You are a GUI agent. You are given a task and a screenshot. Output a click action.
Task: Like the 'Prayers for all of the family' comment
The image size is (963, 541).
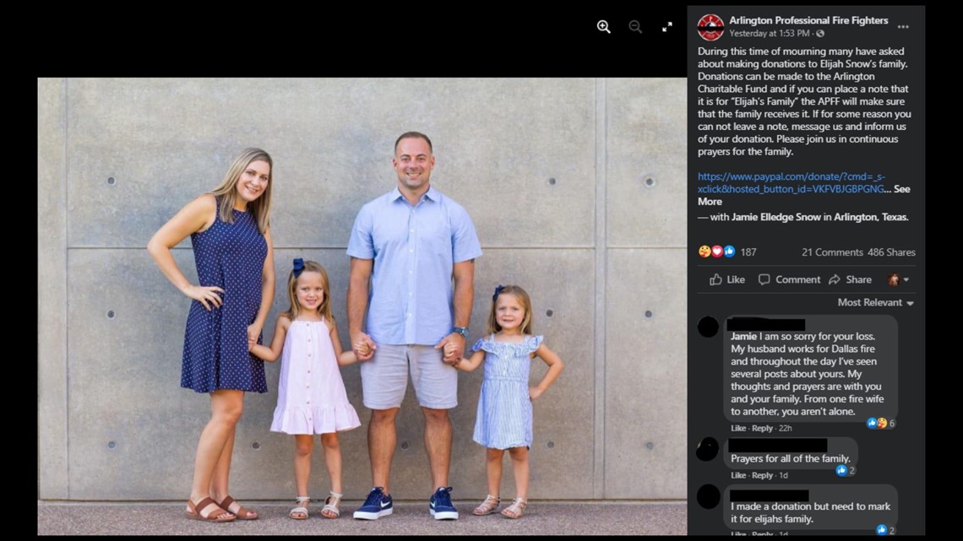pos(738,475)
